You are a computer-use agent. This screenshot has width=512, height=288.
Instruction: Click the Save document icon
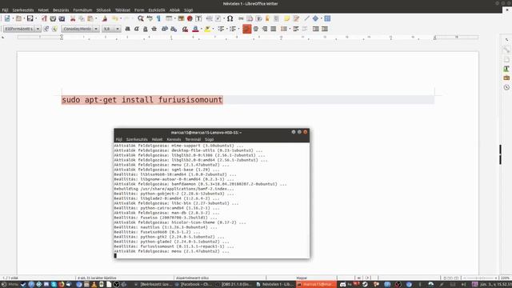pos(30,18)
